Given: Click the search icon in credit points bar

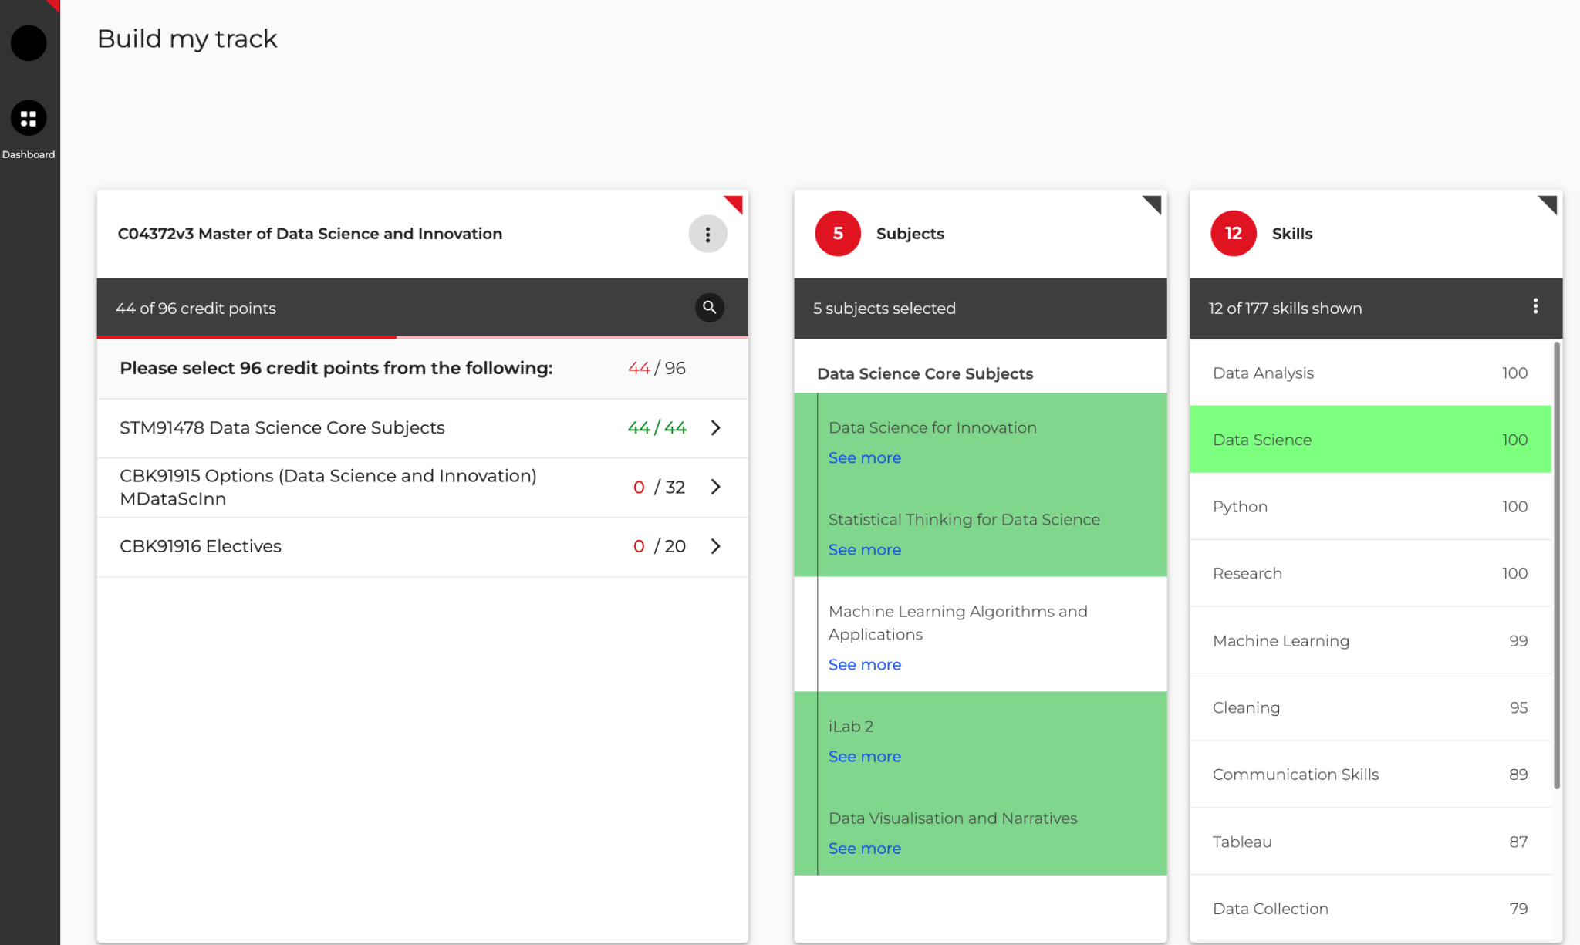Looking at the screenshot, I should pos(709,307).
